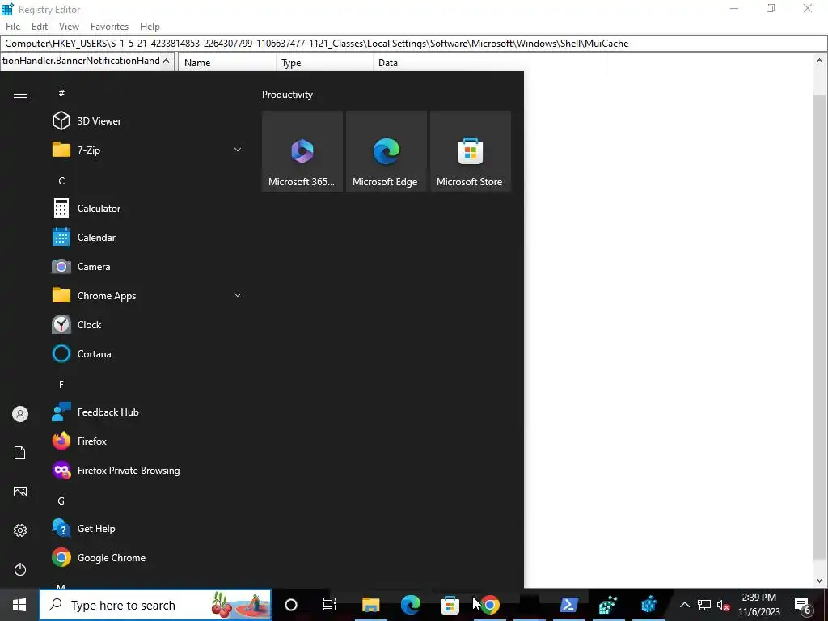Click the Windows Start button
Image resolution: width=828 pixels, height=621 pixels.
(x=19, y=605)
